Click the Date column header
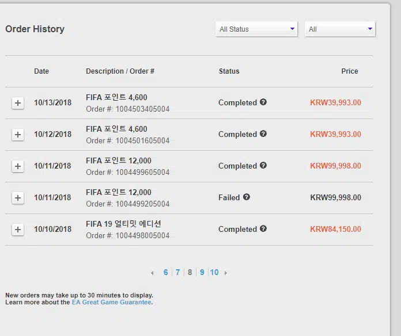This screenshot has height=336, width=401. click(x=41, y=71)
